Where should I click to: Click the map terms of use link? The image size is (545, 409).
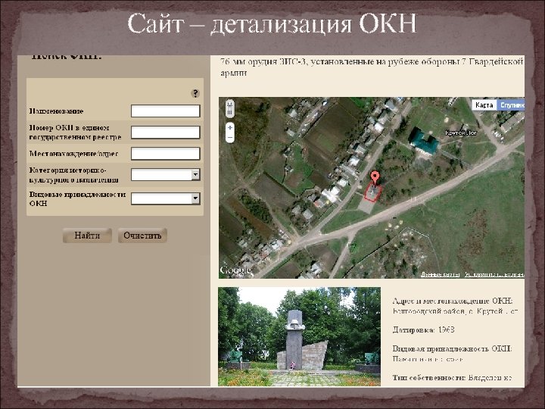point(494,274)
